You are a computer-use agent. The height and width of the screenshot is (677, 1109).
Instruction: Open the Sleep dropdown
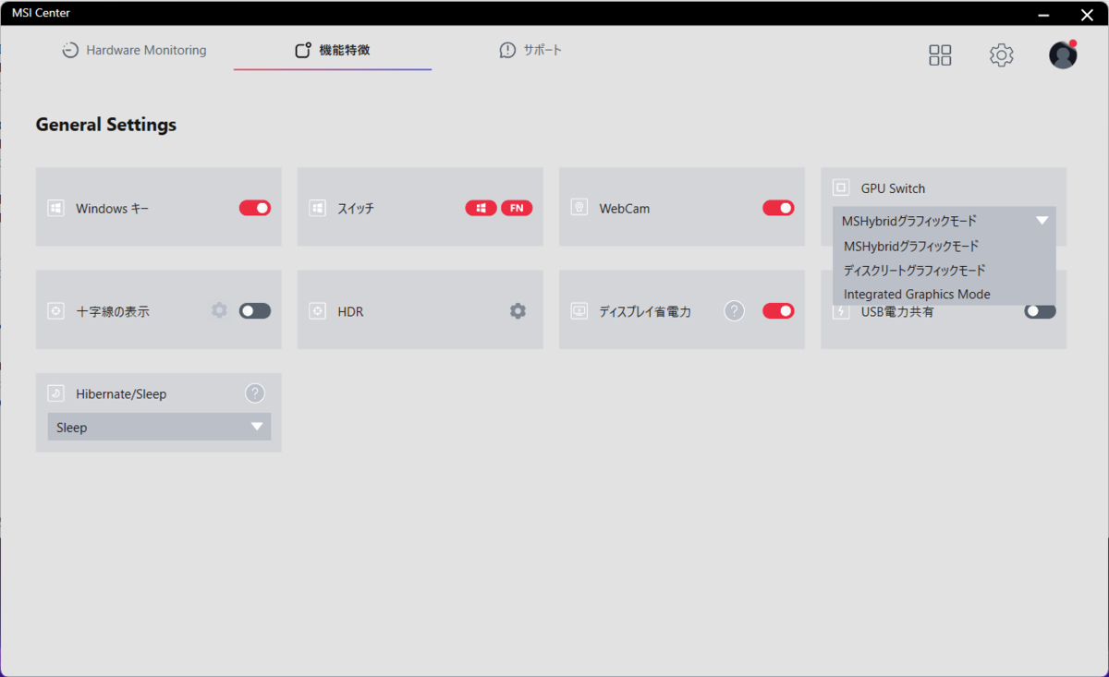(x=159, y=427)
